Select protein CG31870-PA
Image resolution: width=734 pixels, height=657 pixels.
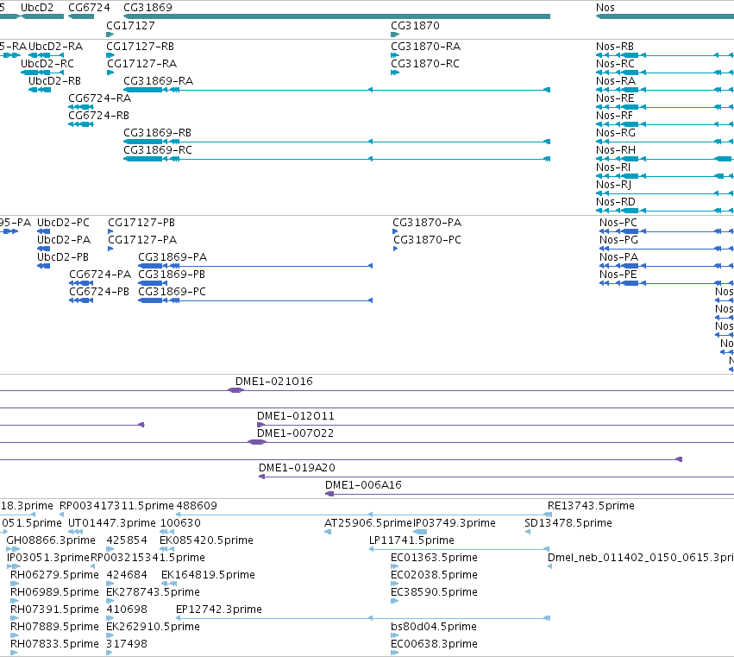427,223
